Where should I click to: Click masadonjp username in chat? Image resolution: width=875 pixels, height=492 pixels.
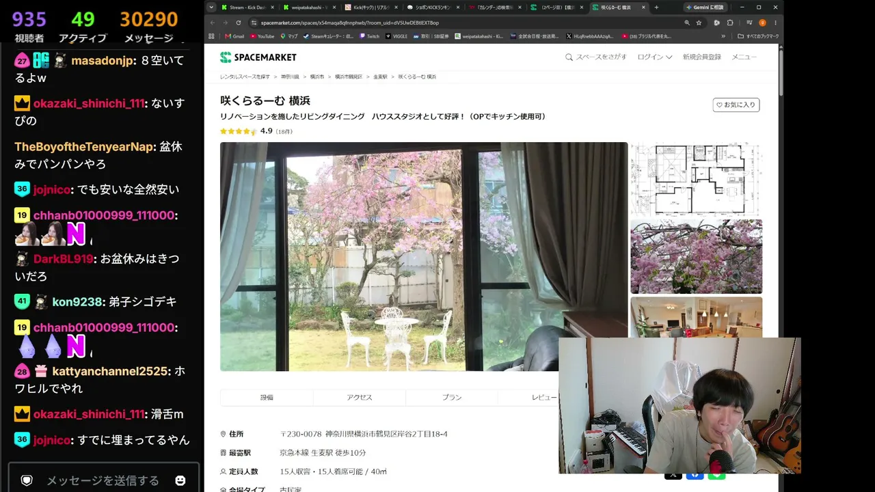click(103, 61)
